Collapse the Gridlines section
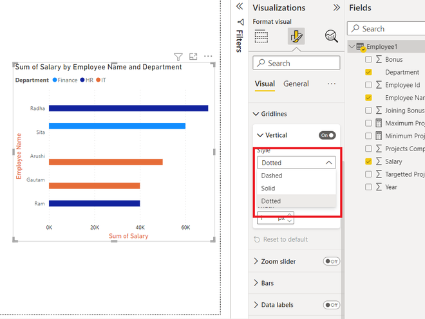425x319 pixels. point(270,114)
